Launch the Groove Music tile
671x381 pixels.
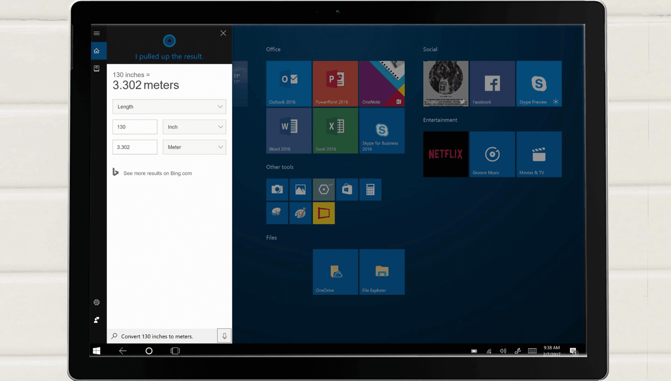pos(492,154)
